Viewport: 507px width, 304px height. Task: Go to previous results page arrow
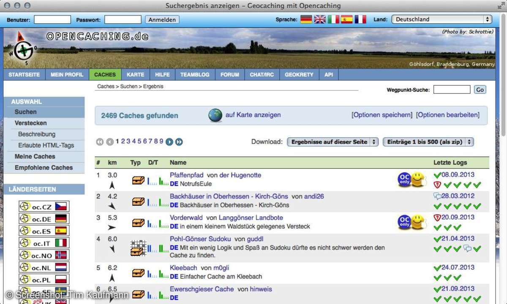pos(110,142)
